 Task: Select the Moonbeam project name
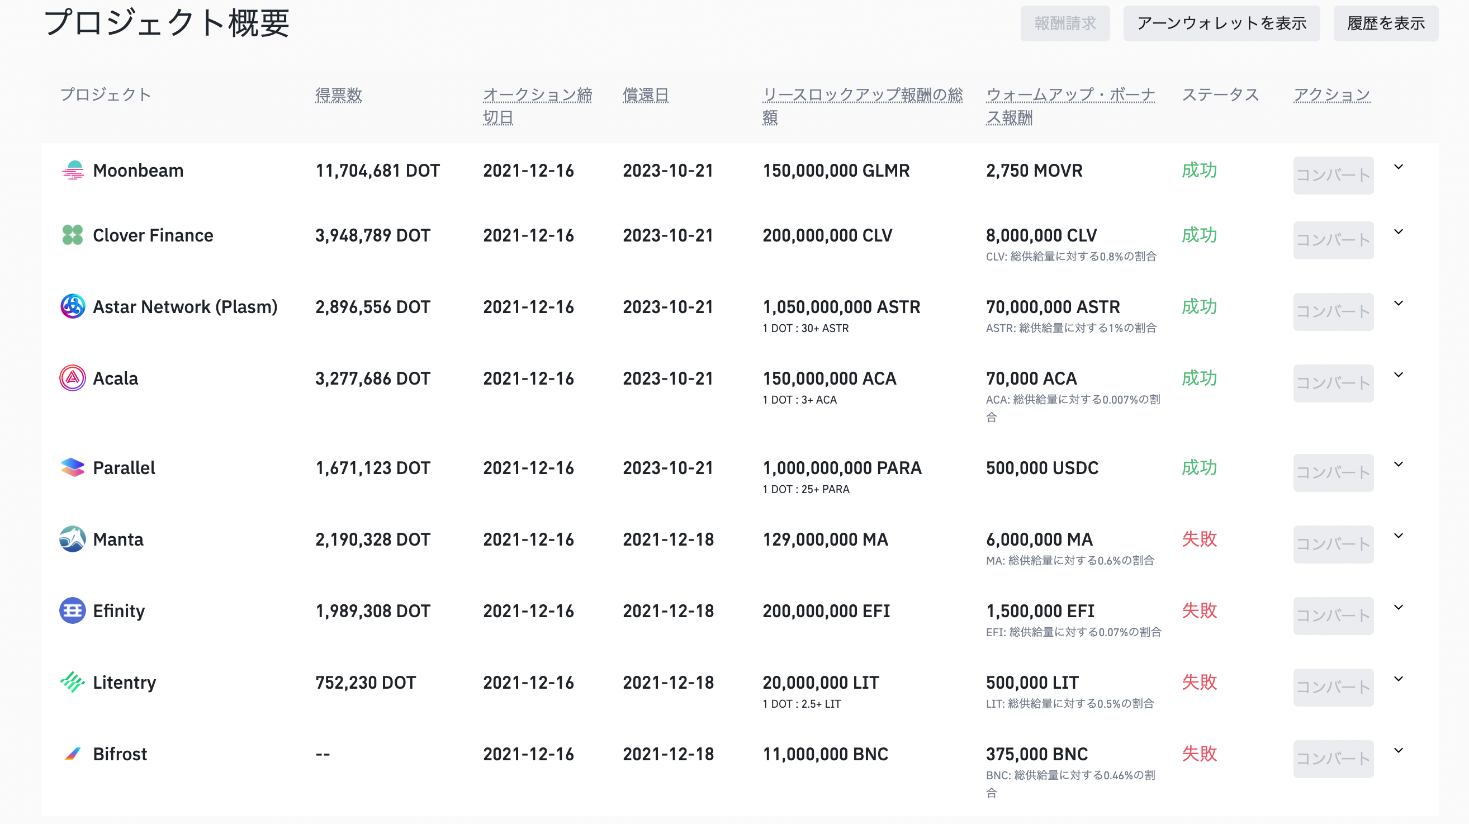click(x=138, y=171)
